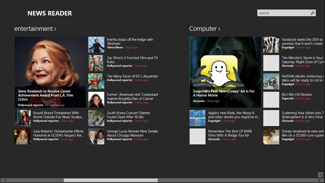Click the horizontal scrollbar thumb

click(110, 180)
